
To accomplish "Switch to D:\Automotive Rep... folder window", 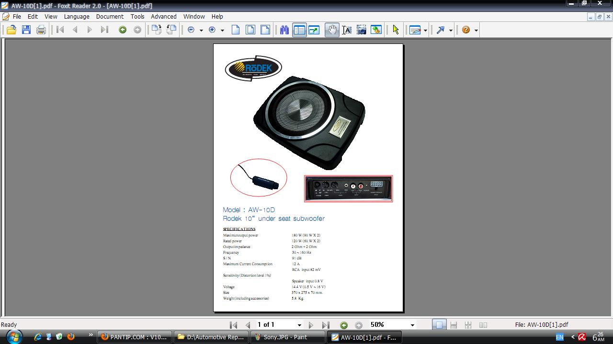I will (210, 337).
